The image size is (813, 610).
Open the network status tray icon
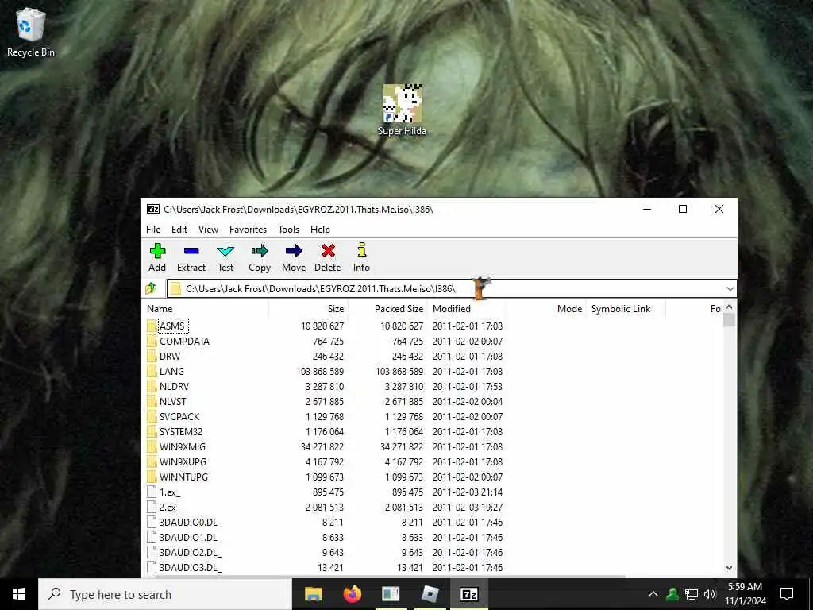pyautogui.click(x=692, y=594)
